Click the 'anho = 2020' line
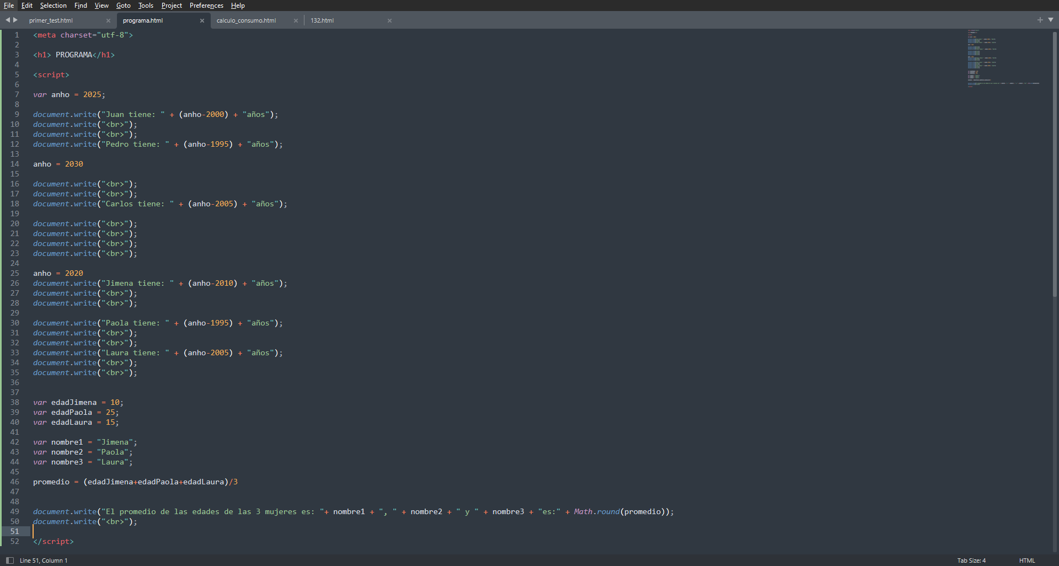 click(58, 273)
